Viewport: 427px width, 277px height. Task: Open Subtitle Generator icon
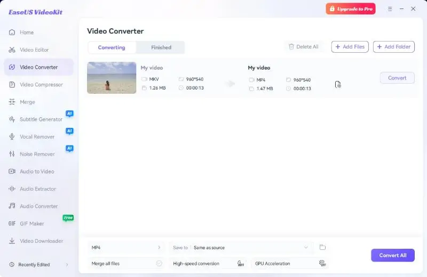point(12,119)
